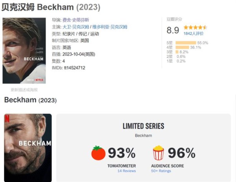
Task: Click the 93% Tomatometer score
Action: (122, 153)
